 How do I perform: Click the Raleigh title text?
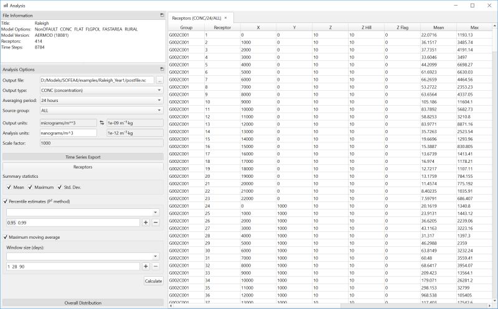tap(42, 23)
